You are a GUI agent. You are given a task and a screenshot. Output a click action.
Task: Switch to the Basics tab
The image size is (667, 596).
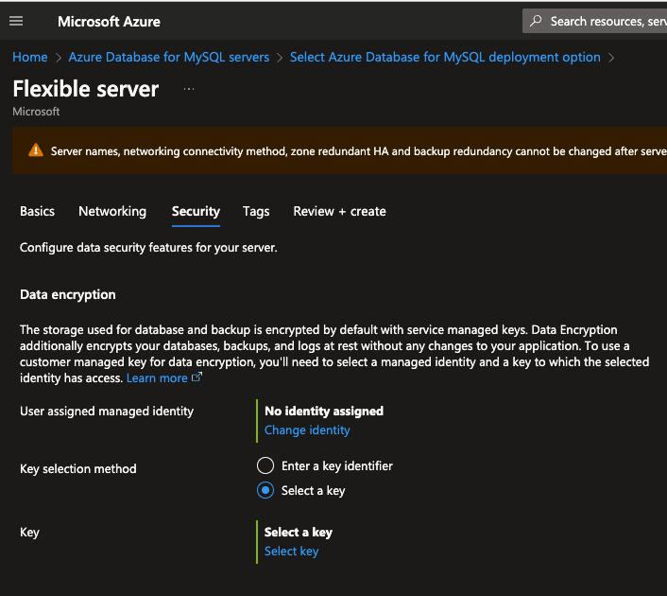pos(38,211)
